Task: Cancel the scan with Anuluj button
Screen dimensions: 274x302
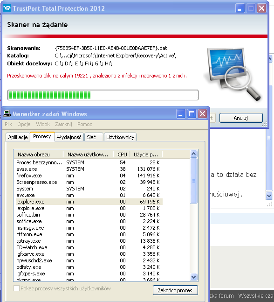Action: pyautogui.click(x=241, y=118)
